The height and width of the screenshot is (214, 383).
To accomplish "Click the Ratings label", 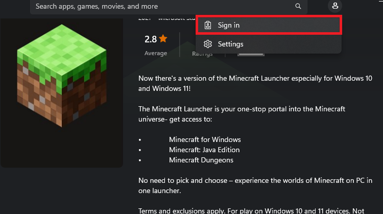I will (202, 54).
